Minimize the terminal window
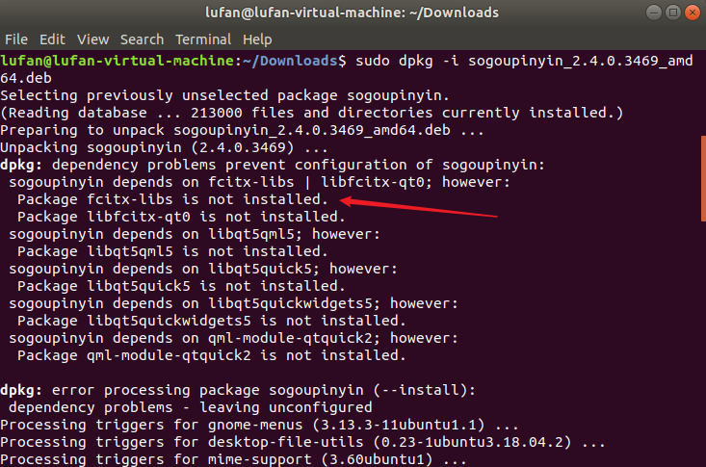This screenshot has height=467, width=706. pos(653,13)
